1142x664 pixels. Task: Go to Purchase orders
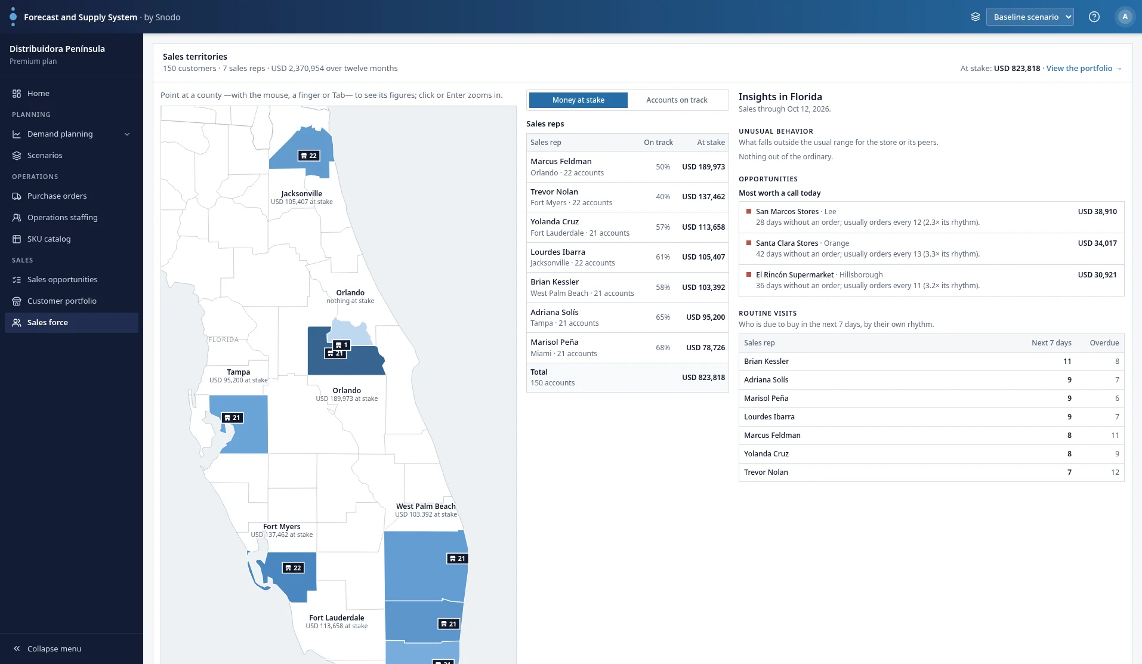72,196
